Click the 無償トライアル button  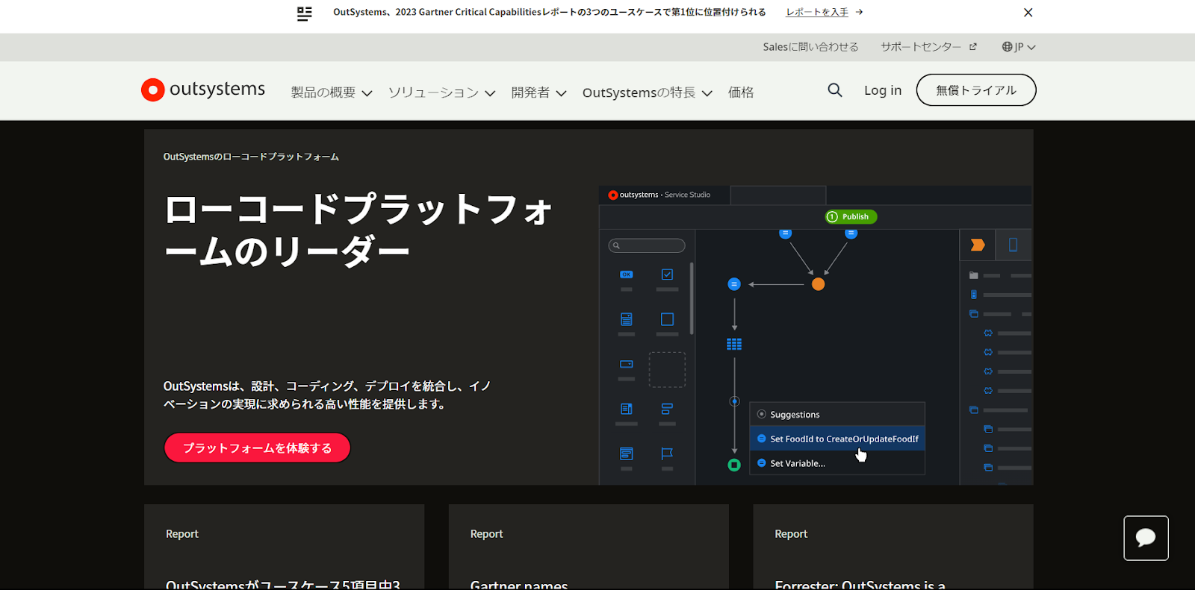(976, 90)
